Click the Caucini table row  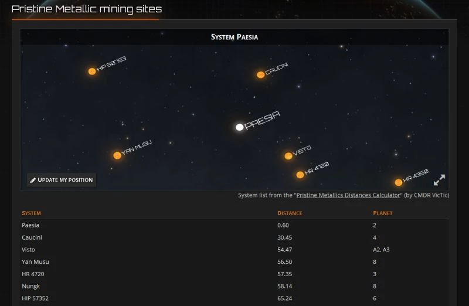click(x=32, y=237)
